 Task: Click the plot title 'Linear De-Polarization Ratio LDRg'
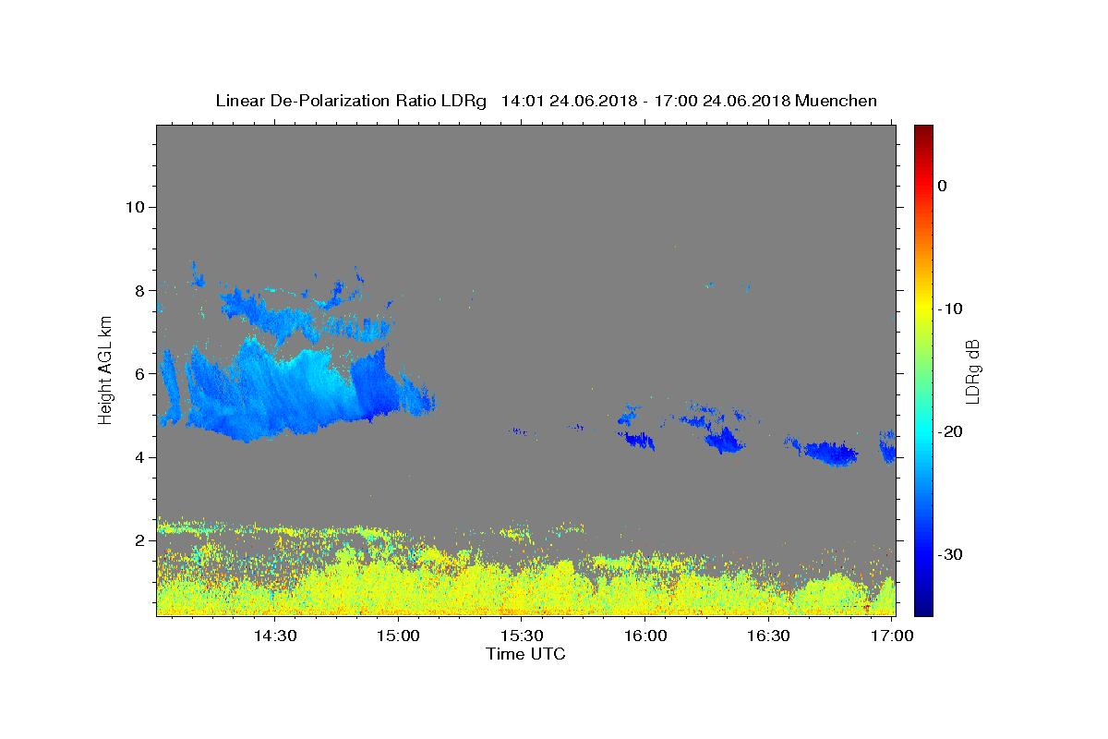(x=351, y=101)
